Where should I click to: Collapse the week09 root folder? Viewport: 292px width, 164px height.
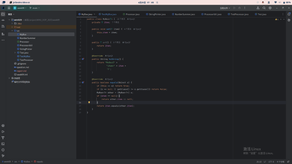pyautogui.click(x=9, y=20)
